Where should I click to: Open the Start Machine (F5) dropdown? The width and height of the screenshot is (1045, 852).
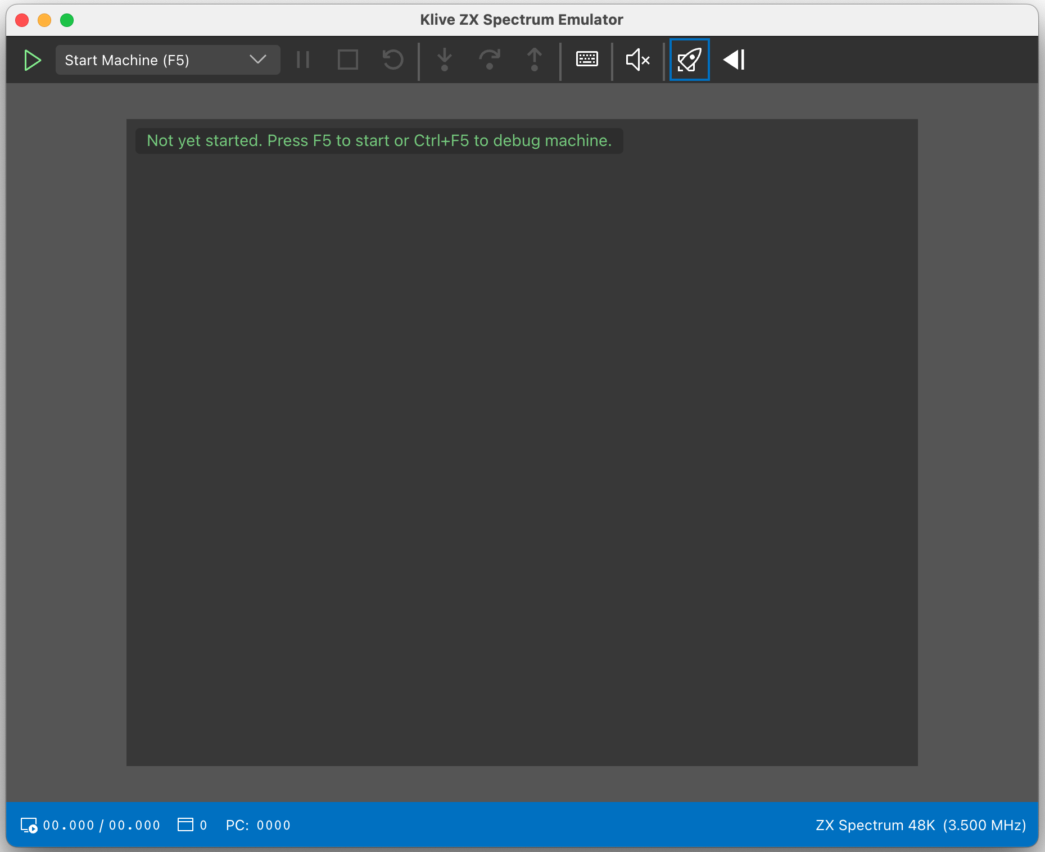[x=168, y=60]
